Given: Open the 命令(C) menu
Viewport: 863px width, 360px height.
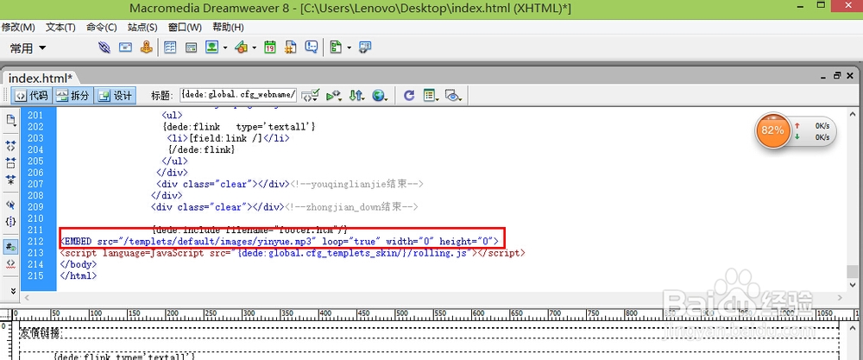Looking at the screenshot, I should point(101,27).
